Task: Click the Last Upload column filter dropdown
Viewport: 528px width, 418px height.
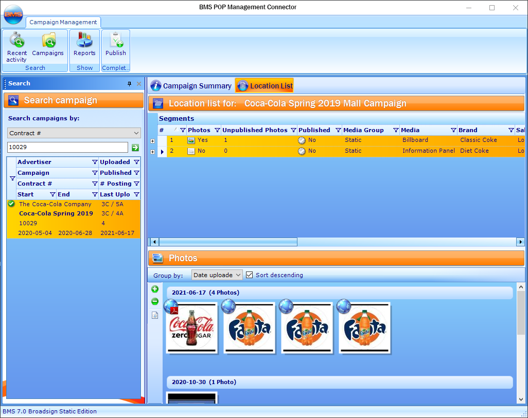Action: click(136, 194)
